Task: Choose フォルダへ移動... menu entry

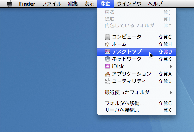Action: (x=137, y=103)
